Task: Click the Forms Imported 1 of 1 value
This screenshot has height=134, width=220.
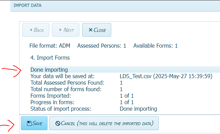Action: (x=127, y=96)
